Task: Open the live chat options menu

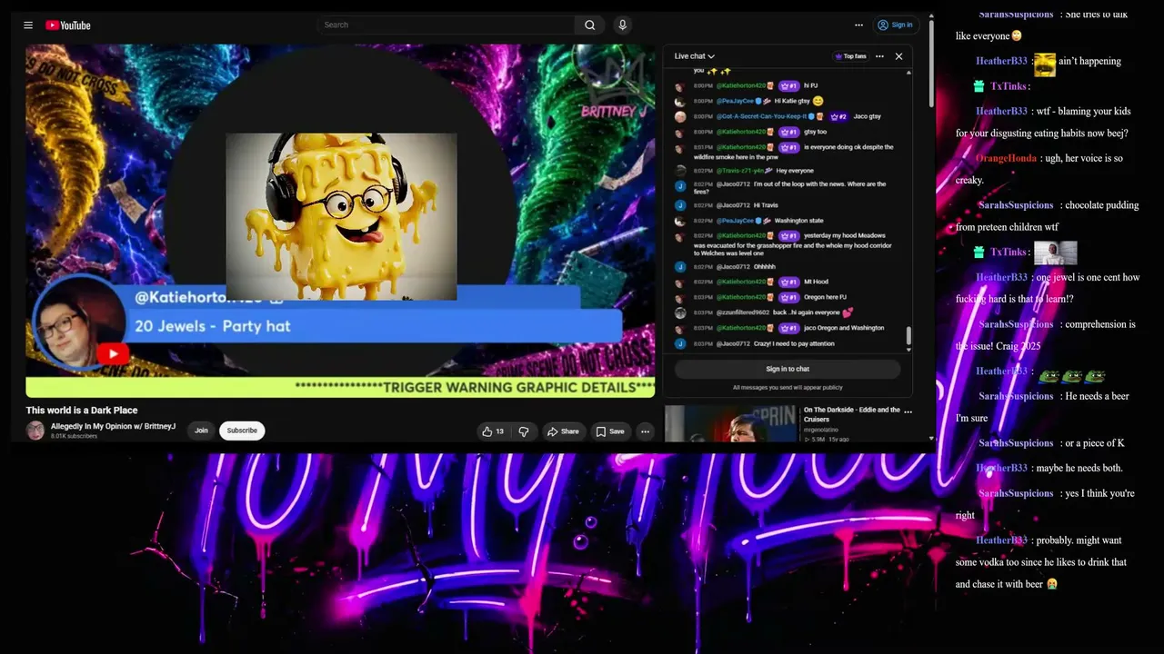Action: click(879, 56)
